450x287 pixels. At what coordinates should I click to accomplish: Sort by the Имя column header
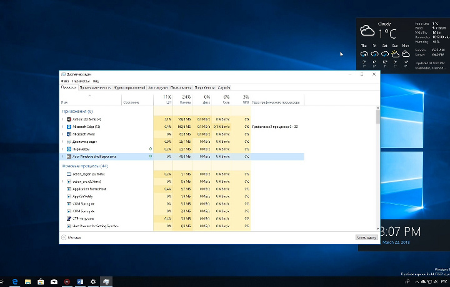[x=91, y=99]
